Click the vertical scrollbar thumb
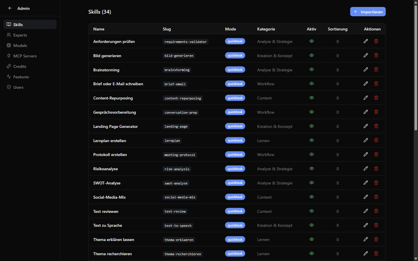 [x=416, y=67]
